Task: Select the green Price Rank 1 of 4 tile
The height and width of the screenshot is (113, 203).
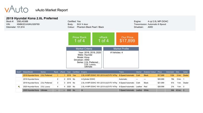Action: click(x=79, y=39)
